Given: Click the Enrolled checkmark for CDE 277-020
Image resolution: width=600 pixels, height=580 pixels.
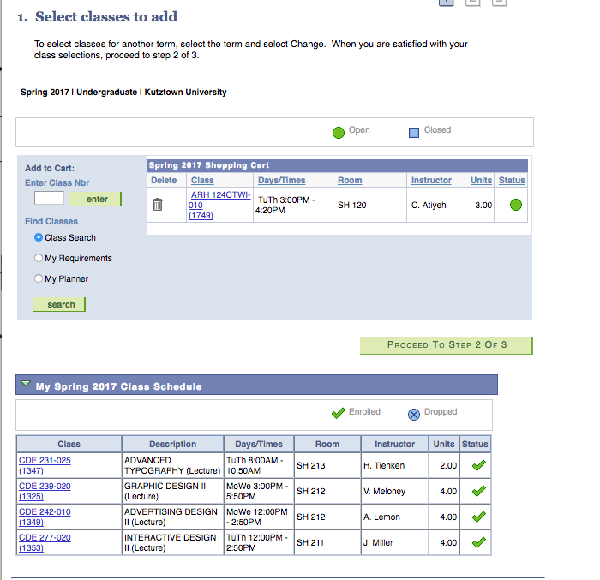Looking at the screenshot, I should pyautogui.click(x=478, y=542).
